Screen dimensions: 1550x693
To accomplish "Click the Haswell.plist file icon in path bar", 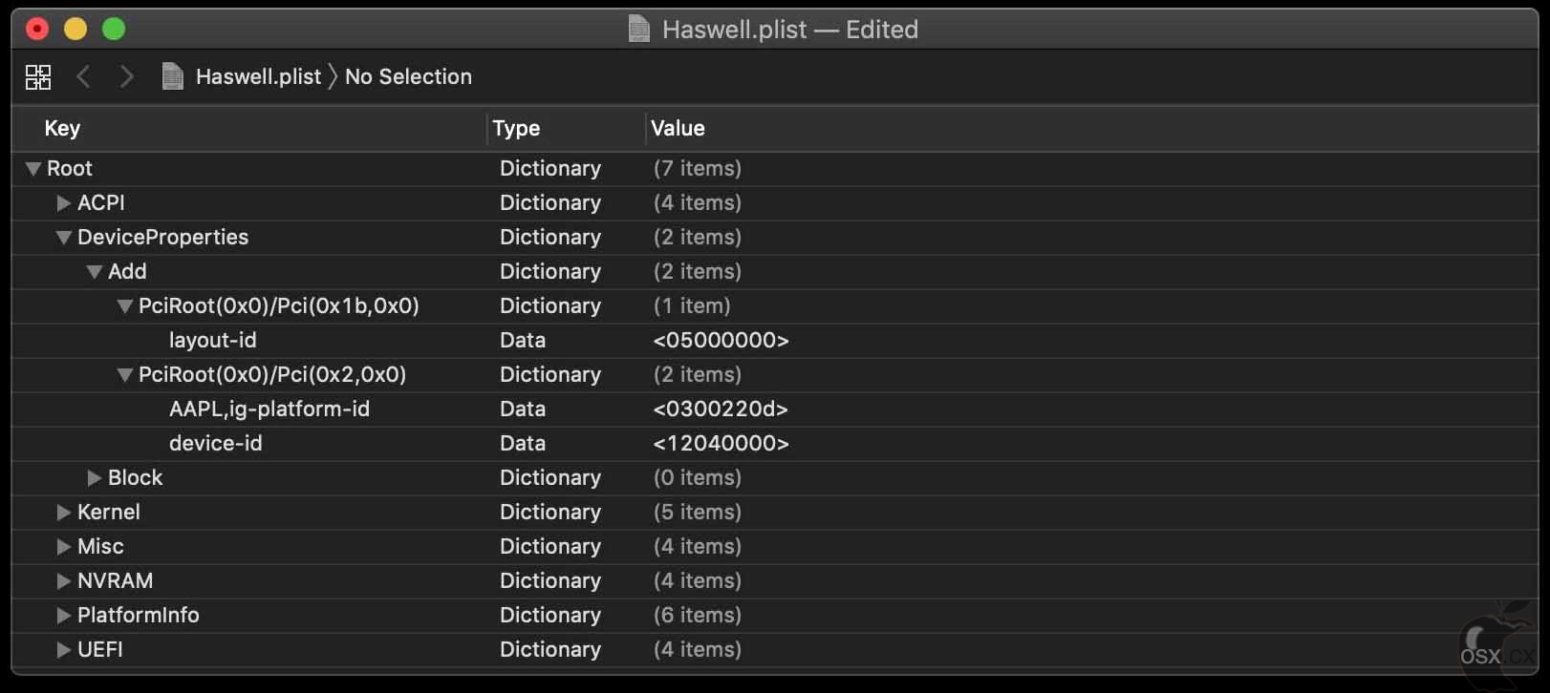I will tap(173, 76).
